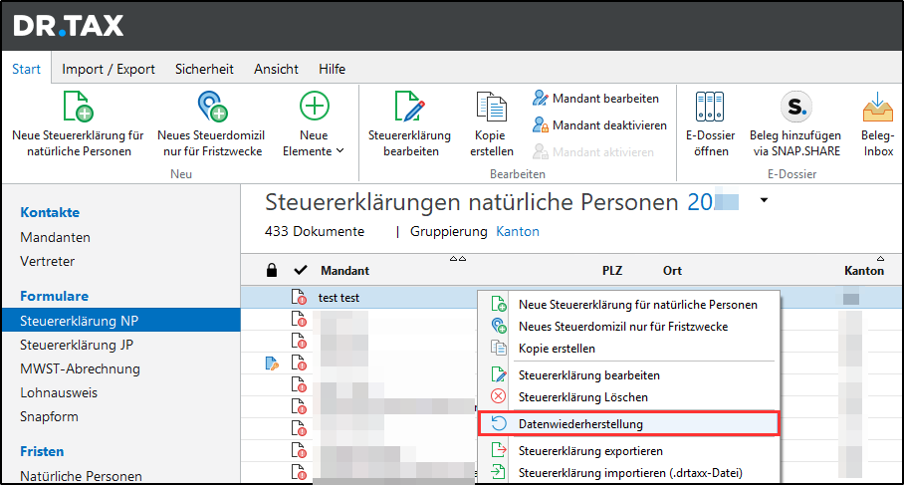This screenshot has height=485, width=904.
Task: Open the Neue Elemente dropdown
Action: coord(314,124)
